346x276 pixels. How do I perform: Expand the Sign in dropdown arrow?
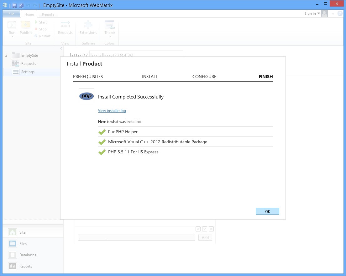pos(318,13)
